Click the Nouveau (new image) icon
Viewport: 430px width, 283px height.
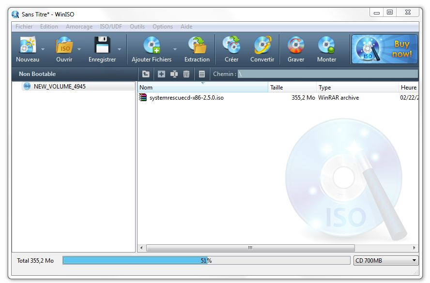(27, 46)
